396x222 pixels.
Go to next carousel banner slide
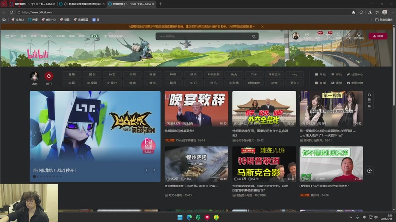click(x=154, y=170)
